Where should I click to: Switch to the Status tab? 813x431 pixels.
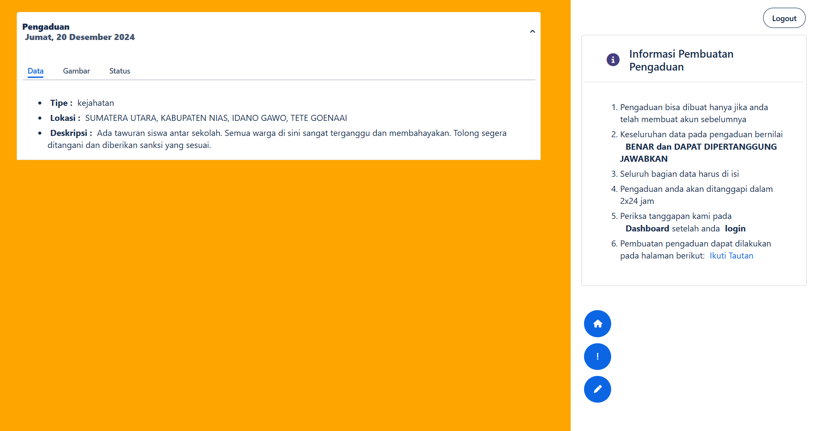click(x=120, y=71)
